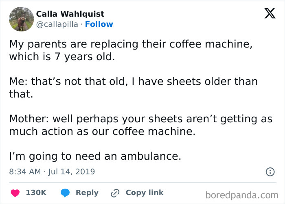
Task: Click the 8:34 AM time
Action: coord(25,171)
